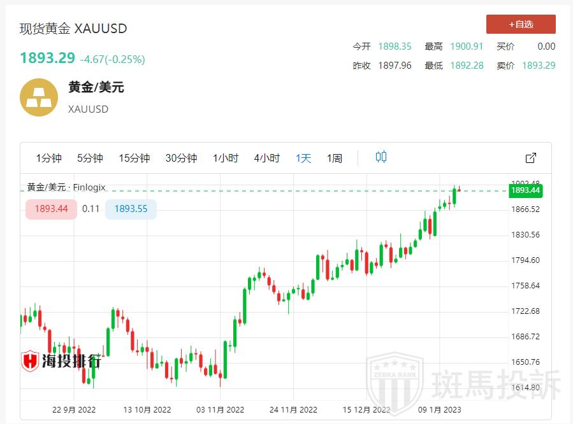Switch chart to 1周 interval
Viewport: 573px width, 424px height.
(x=335, y=158)
